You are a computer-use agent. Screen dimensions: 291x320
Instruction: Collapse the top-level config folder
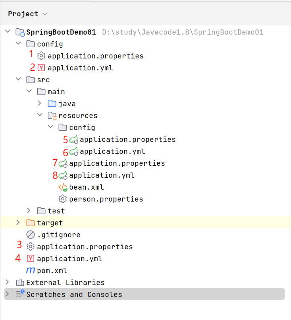[x=19, y=43]
